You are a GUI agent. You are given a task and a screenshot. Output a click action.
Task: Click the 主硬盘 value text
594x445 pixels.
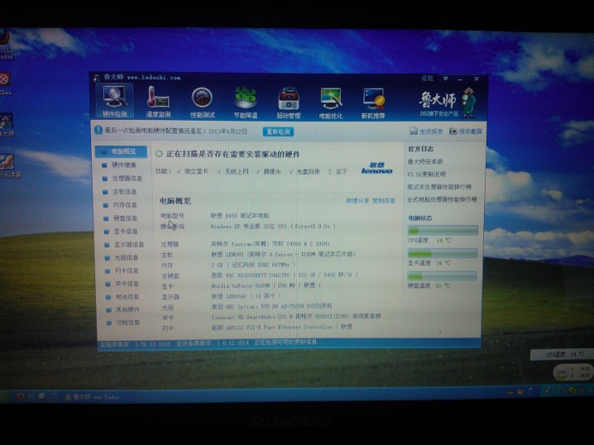(285, 275)
